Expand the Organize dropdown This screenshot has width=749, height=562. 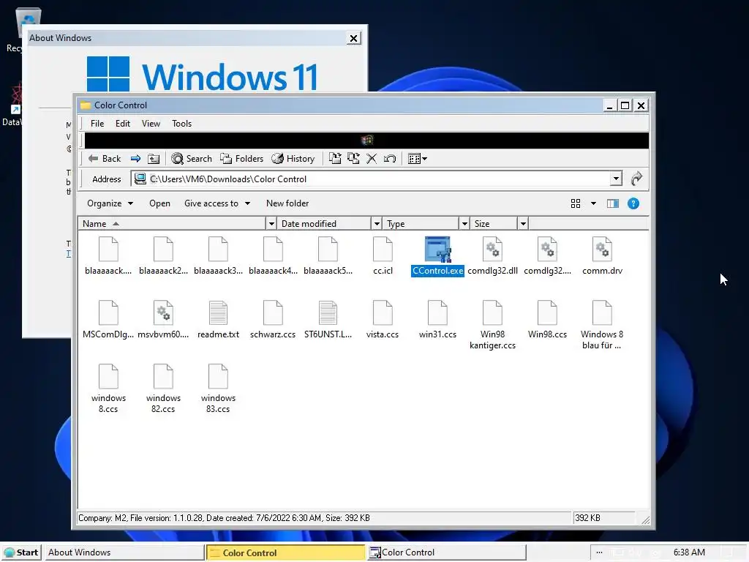click(x=110, y=203)
